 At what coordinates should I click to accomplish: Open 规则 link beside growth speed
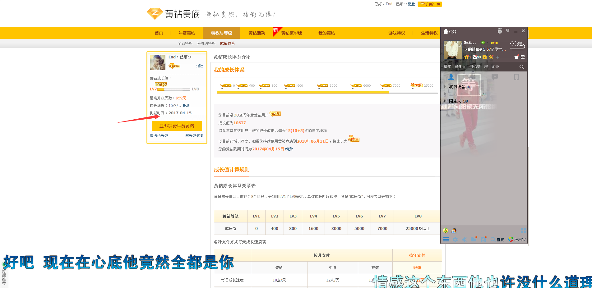coord(187,106)
